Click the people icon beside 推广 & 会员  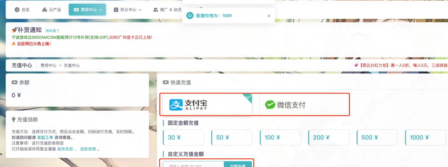[156, 10]
